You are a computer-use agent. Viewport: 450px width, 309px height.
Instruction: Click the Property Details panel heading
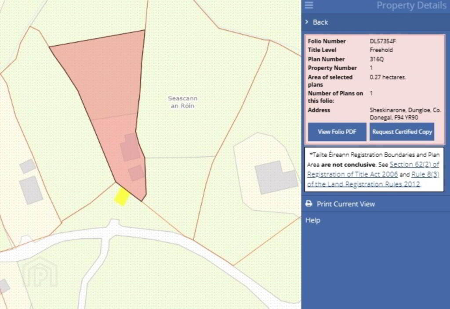coord(411,6)
